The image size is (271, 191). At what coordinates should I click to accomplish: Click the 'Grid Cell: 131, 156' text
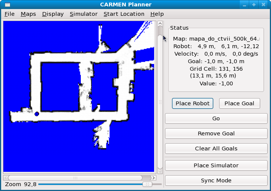click(x=216, y=69)
